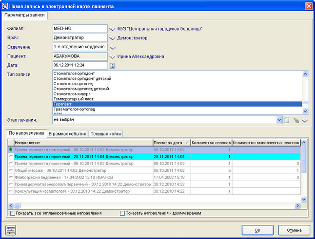315x239 pixels.
Task: Click date cell 28.11.2011 14:04
Action: (172, 157)
